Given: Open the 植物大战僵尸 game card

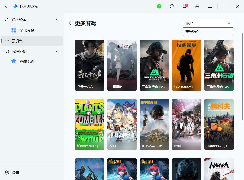Looking at the screenshot, I should tap(90, 124).
